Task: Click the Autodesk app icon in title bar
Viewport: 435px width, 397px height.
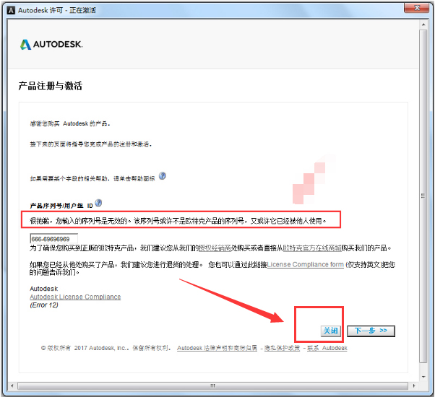Action: [11, 11]
